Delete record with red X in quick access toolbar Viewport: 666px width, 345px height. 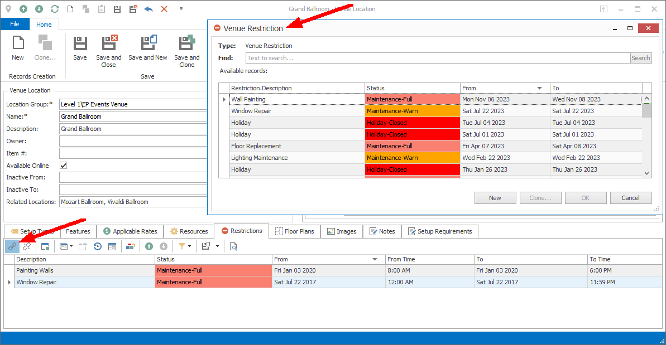point(164,8)
